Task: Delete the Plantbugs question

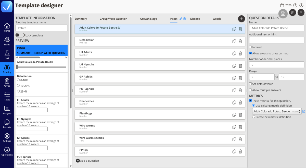Action: click(240, 115)
